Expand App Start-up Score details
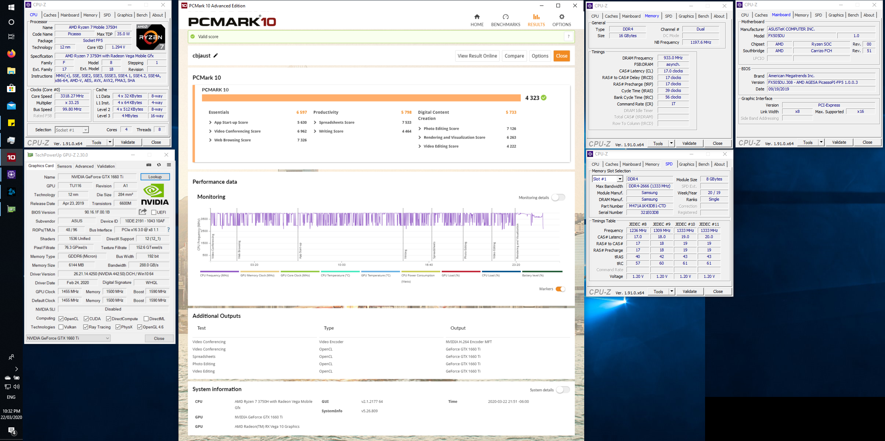Image resolution: width=885 pixels, height=441 pixels. (210, 122)
